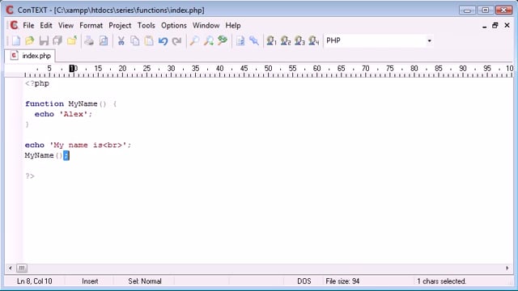Run user command 2 icon
The width and height of the screenshot is (518, 291).
coord(286,40)
